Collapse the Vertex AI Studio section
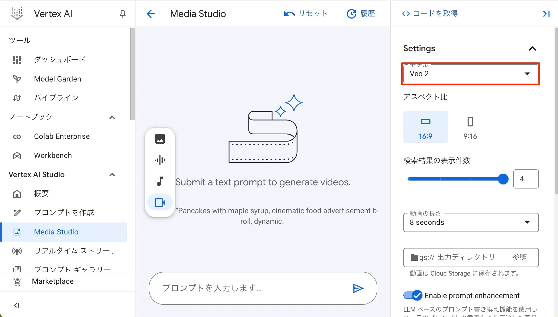558x317 pixels. pyautogui.click(x=112, y=175)
